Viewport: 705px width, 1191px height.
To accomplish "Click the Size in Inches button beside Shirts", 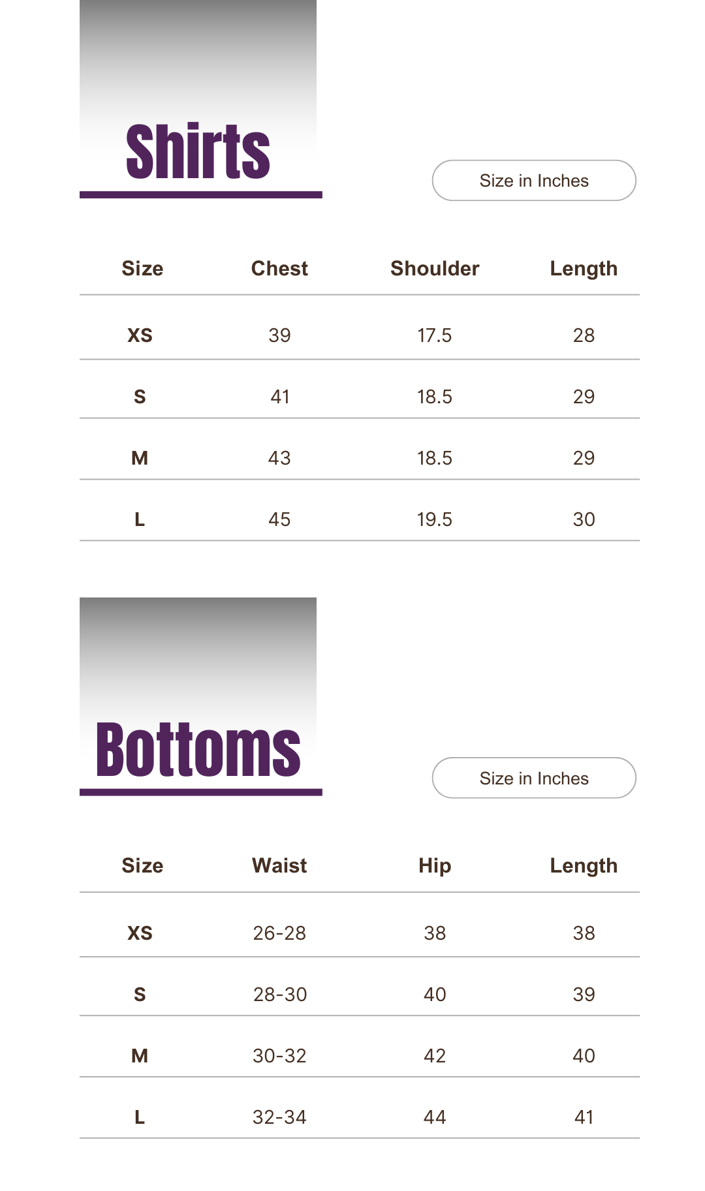I will tap(534, 181).
